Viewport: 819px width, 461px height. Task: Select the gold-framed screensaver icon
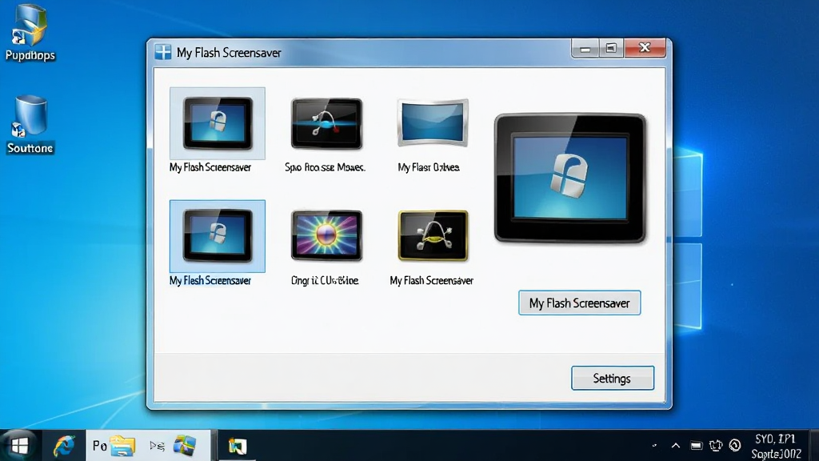[x=433, y=235]
